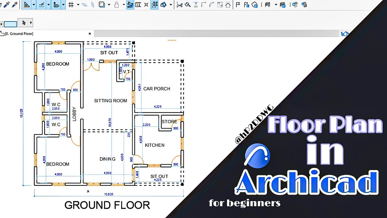The width and height of the screenshot is (387, 218).
Task: Select the Arrow tool button
Action: [x=24, y=23]
